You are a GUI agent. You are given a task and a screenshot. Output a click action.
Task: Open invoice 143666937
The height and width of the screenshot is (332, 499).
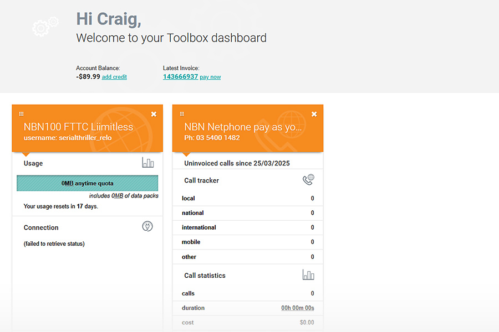pyautogui.click(x=180, y=76)
